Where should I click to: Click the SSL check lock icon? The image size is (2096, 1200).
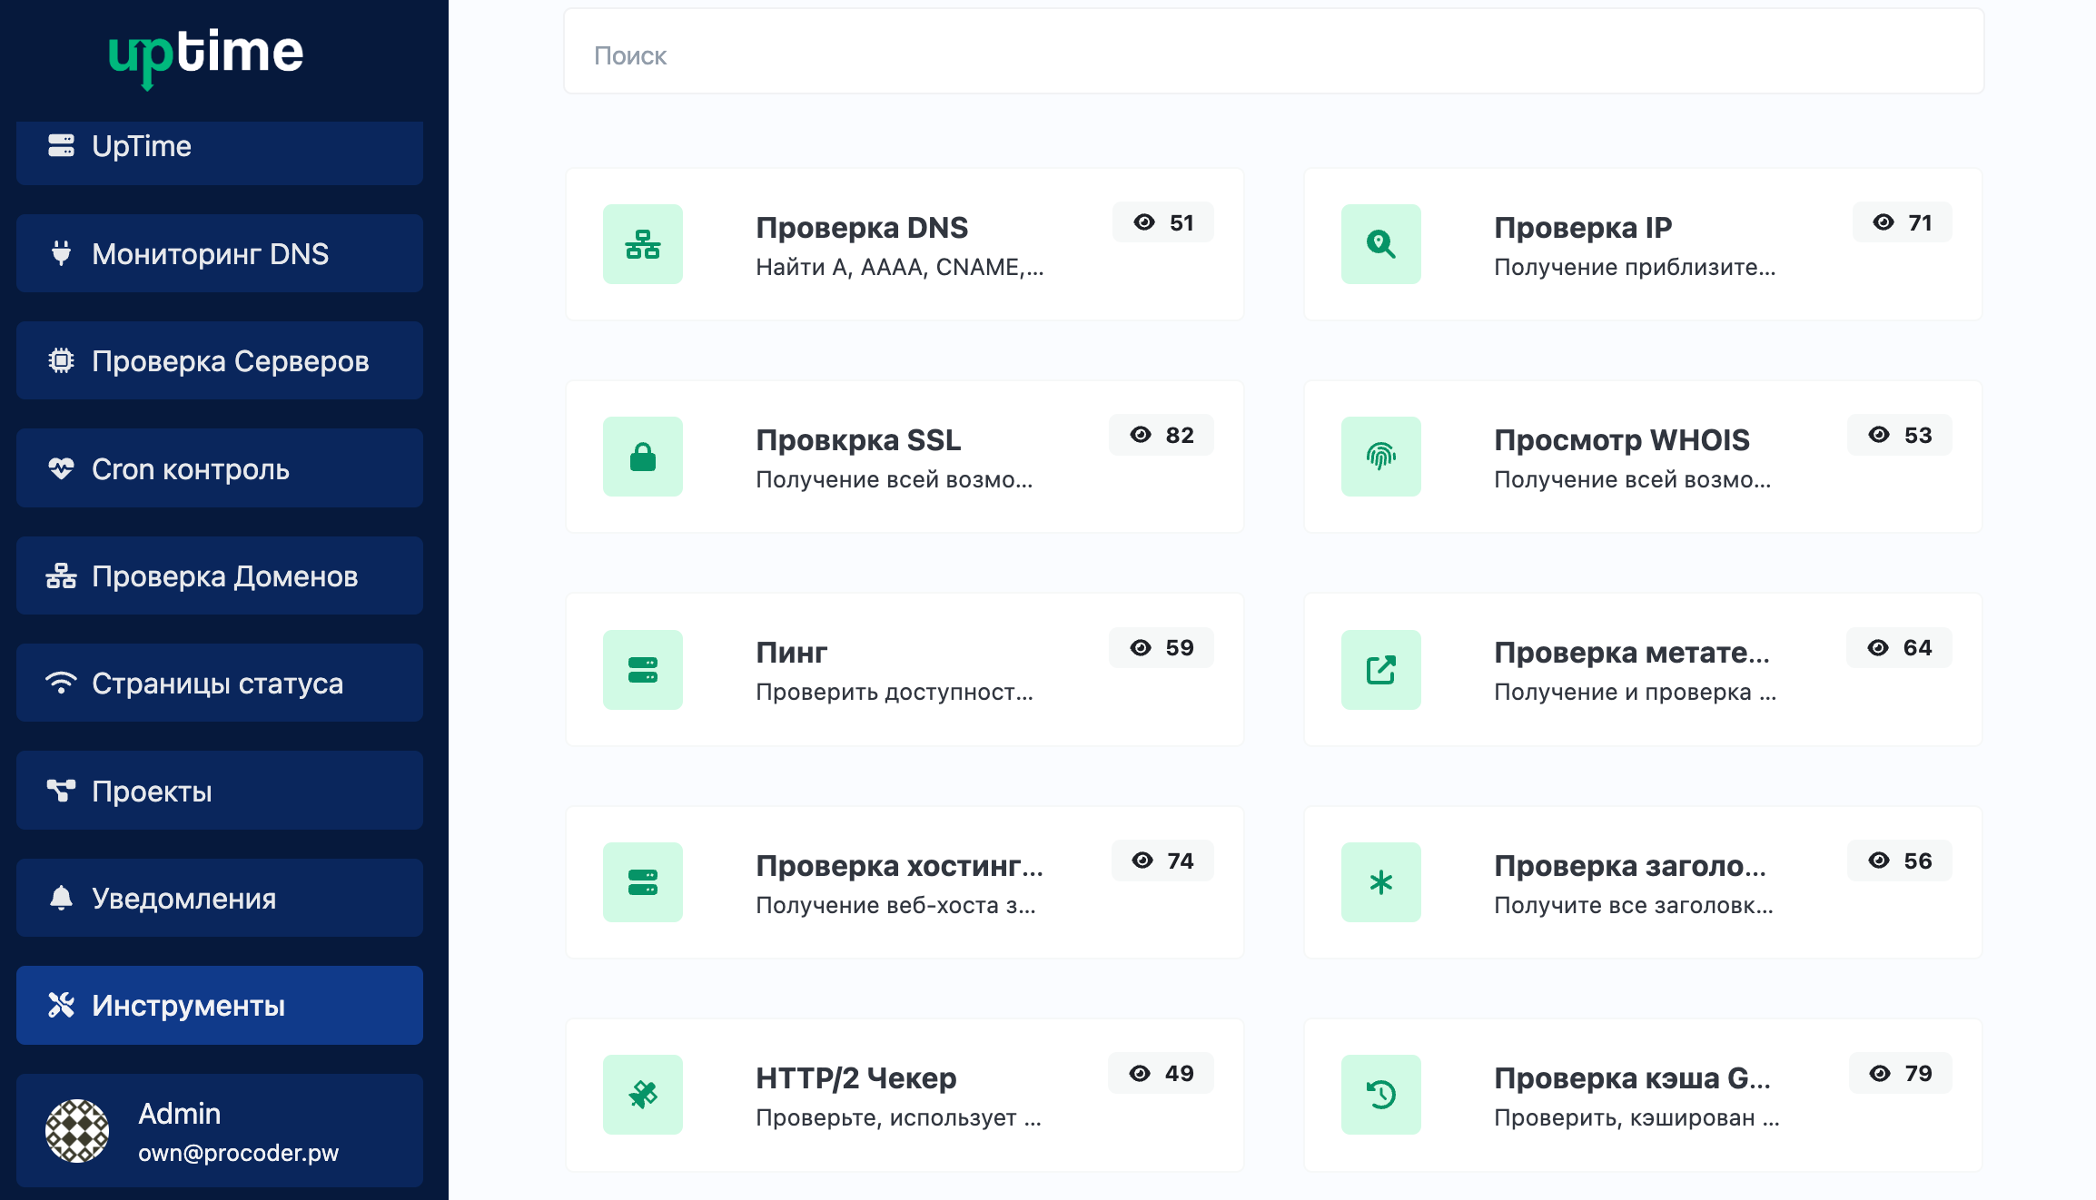tap(642, 457)
